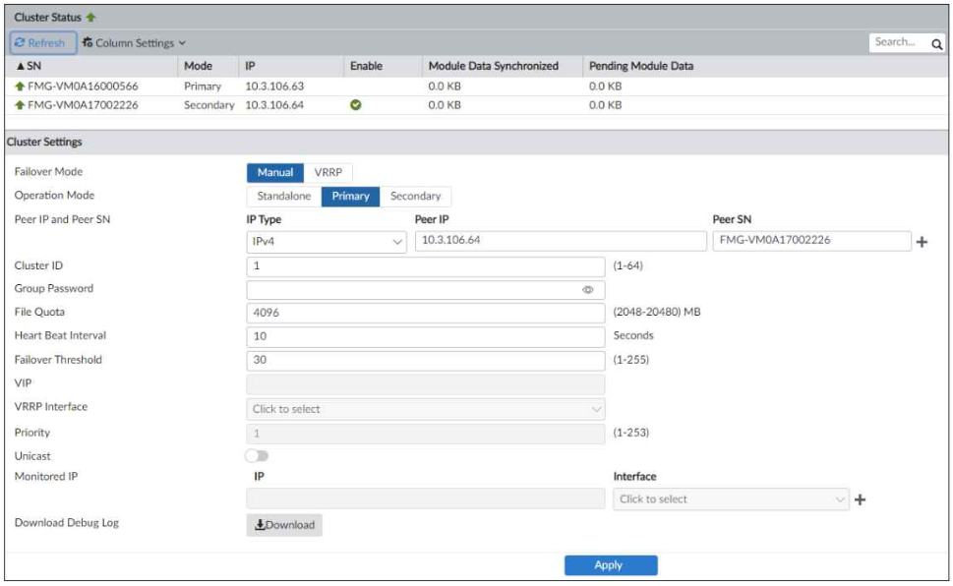
Task: Click the Download debug log button
Action: [284, 525]
